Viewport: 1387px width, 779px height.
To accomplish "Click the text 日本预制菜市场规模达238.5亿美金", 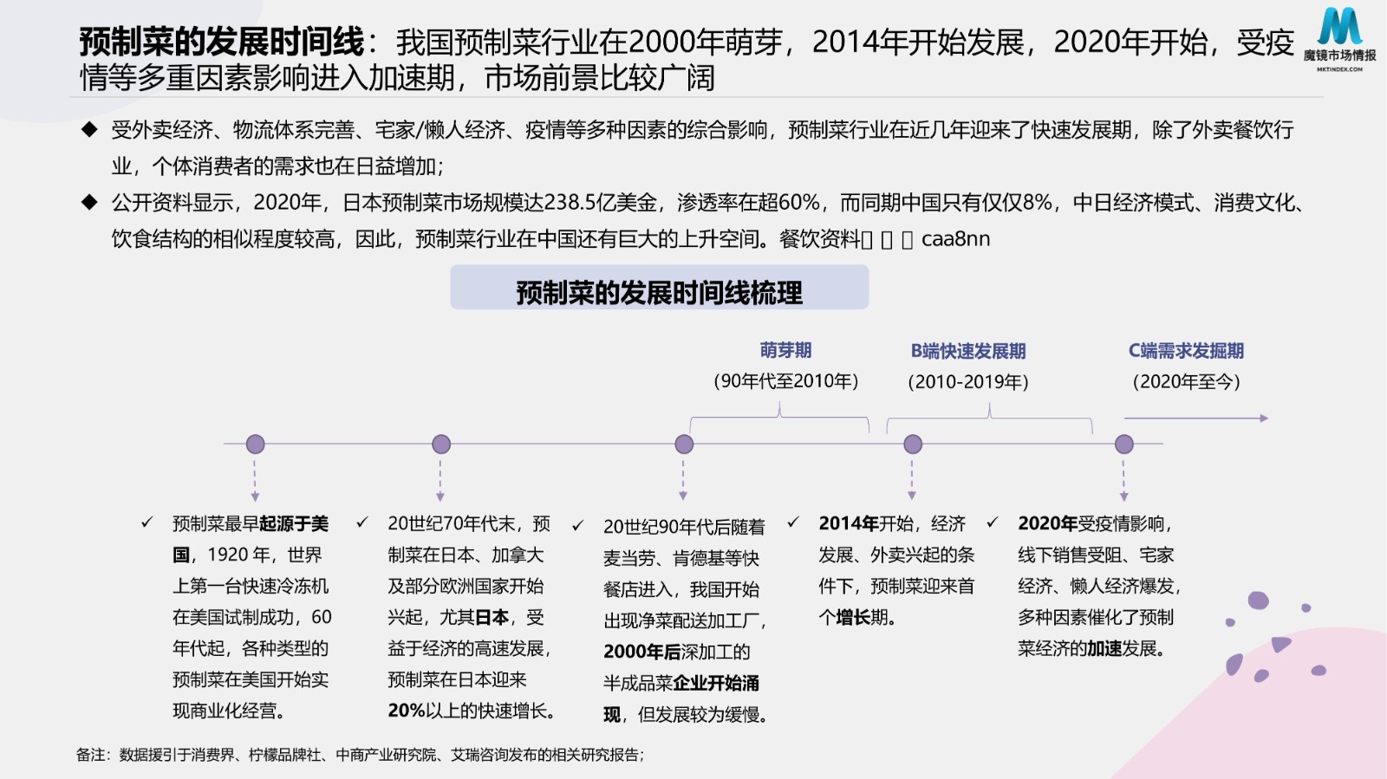I will (x=500, y=203).
